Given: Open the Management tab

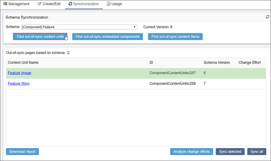Looking at the screenshot, I should click(16, 4).
